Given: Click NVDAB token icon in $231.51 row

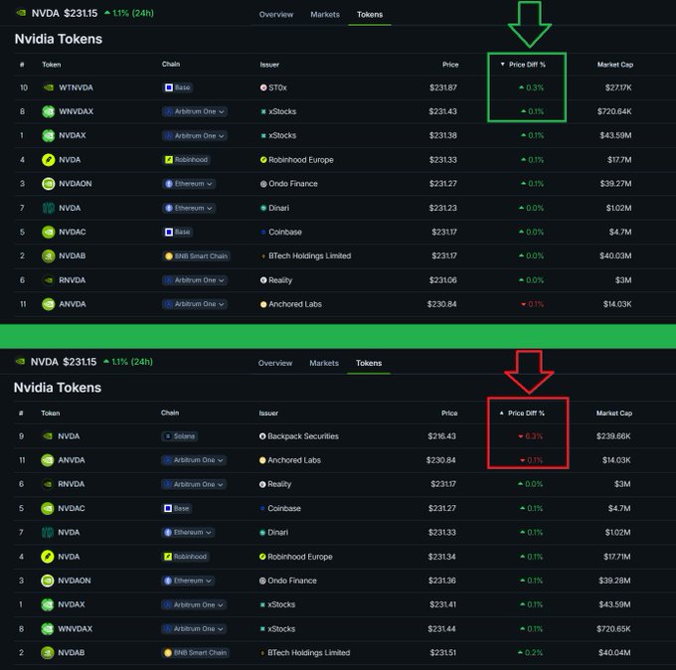Looking at the screenshot, I should 48,653.
